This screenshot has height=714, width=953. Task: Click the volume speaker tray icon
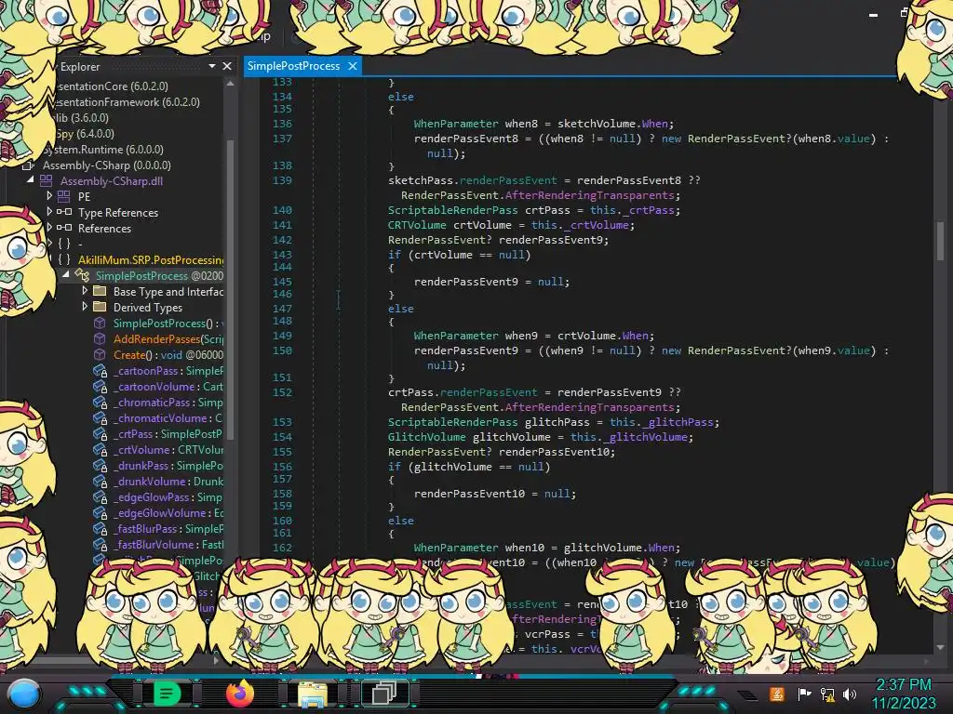point(850,694)
